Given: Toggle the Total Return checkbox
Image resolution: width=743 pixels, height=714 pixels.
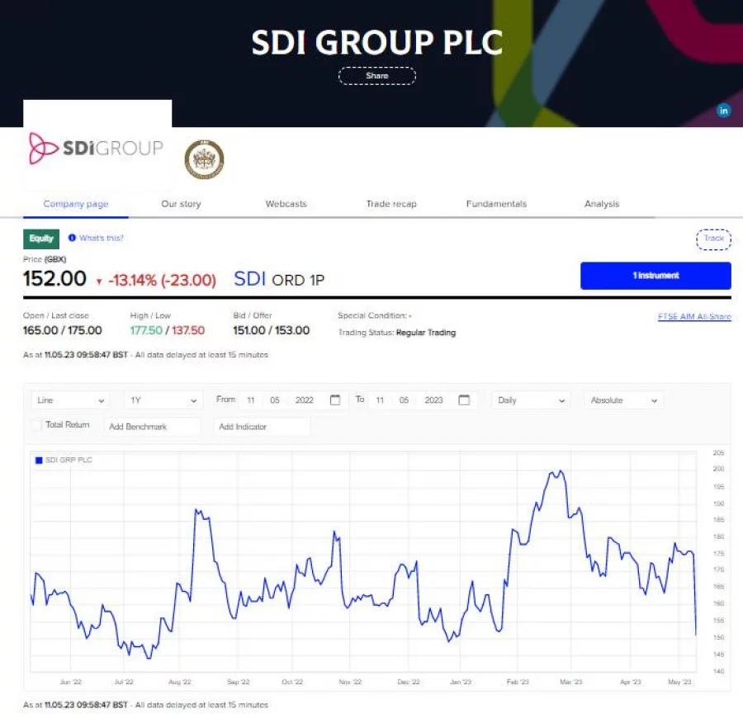Looking at the screenshot, I should pyautogui.click(x=36, y=425).
